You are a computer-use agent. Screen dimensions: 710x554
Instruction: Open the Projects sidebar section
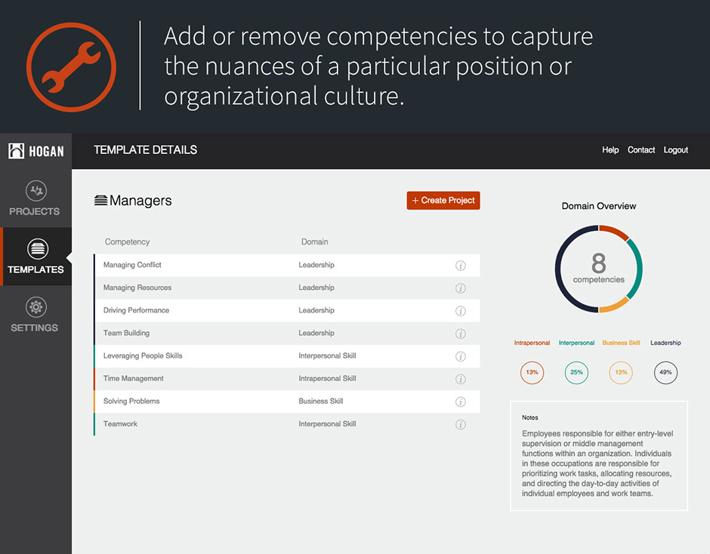pyautogui.click(x=35, y=199)
